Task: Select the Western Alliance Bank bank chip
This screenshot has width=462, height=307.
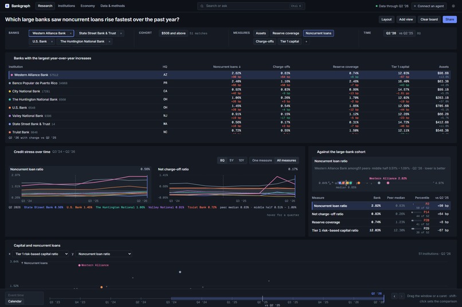Action: click(x=49, y=33)
